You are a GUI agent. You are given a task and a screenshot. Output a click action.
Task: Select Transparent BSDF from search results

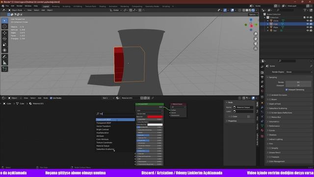click(x=115, y=123)
